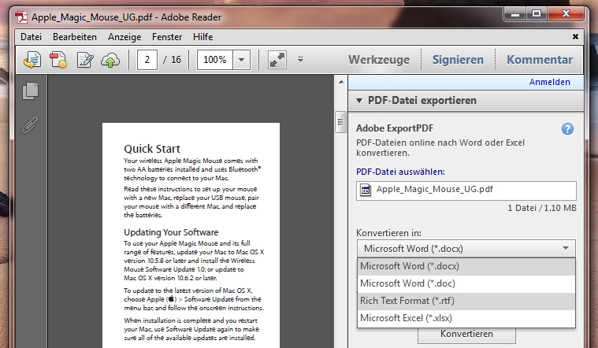Open the Kommentar pane
Screen dimensions: 598x348
[x=540, y=60]
